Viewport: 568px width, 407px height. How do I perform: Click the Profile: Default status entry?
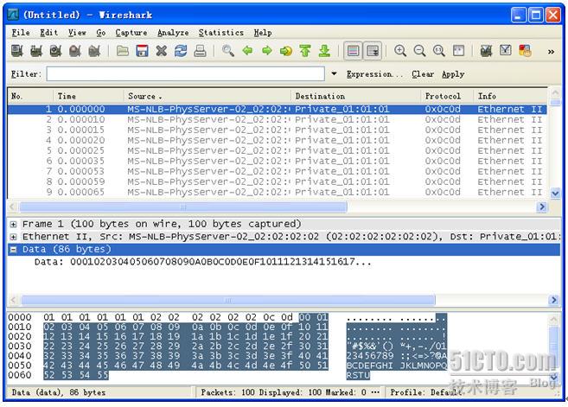click(426, 392)
